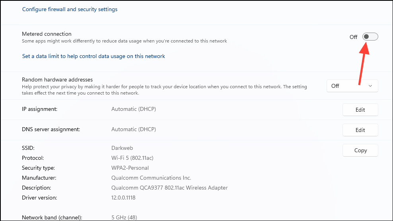
Task: Select the SSID value Darkweb
Action: [123, 148]
